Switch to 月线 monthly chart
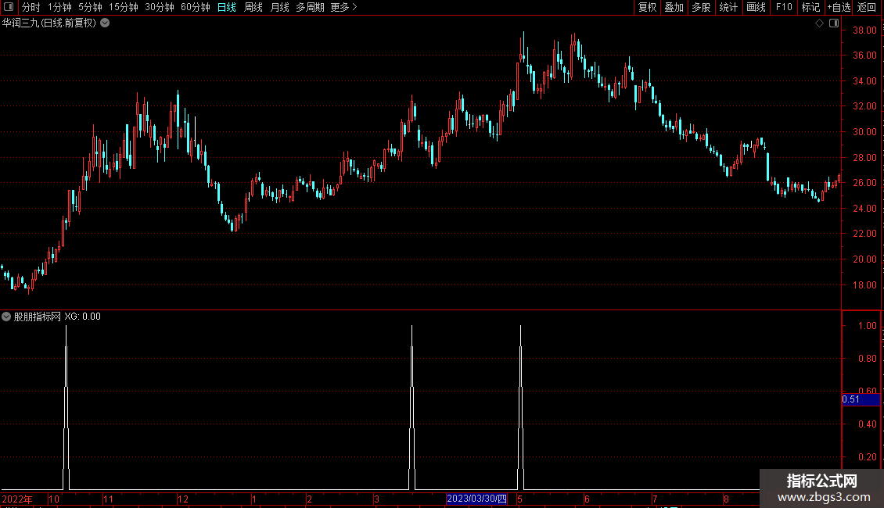The height and width of the screenshot is (508, 884). coord(279,7)
